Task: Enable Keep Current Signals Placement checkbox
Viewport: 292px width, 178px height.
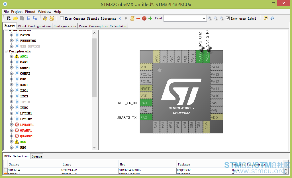Action: pos(62,19)
